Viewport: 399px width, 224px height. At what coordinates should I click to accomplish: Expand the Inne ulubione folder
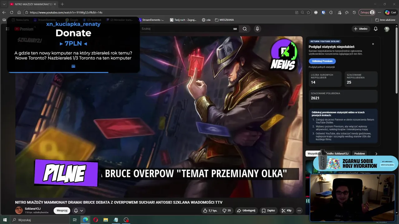tap(385, 20)
